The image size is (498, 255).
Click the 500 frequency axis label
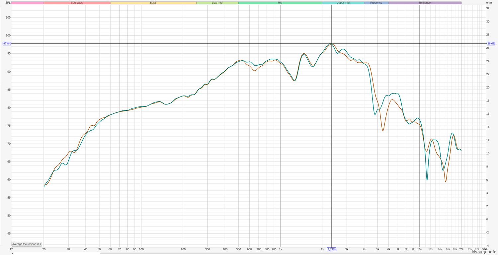coord(238,249)
